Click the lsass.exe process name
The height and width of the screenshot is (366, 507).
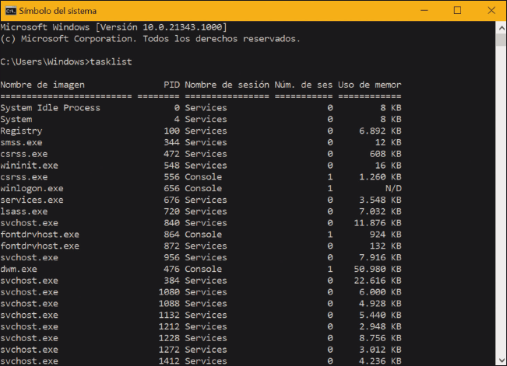pyautogui.click(x=24, y=211)
